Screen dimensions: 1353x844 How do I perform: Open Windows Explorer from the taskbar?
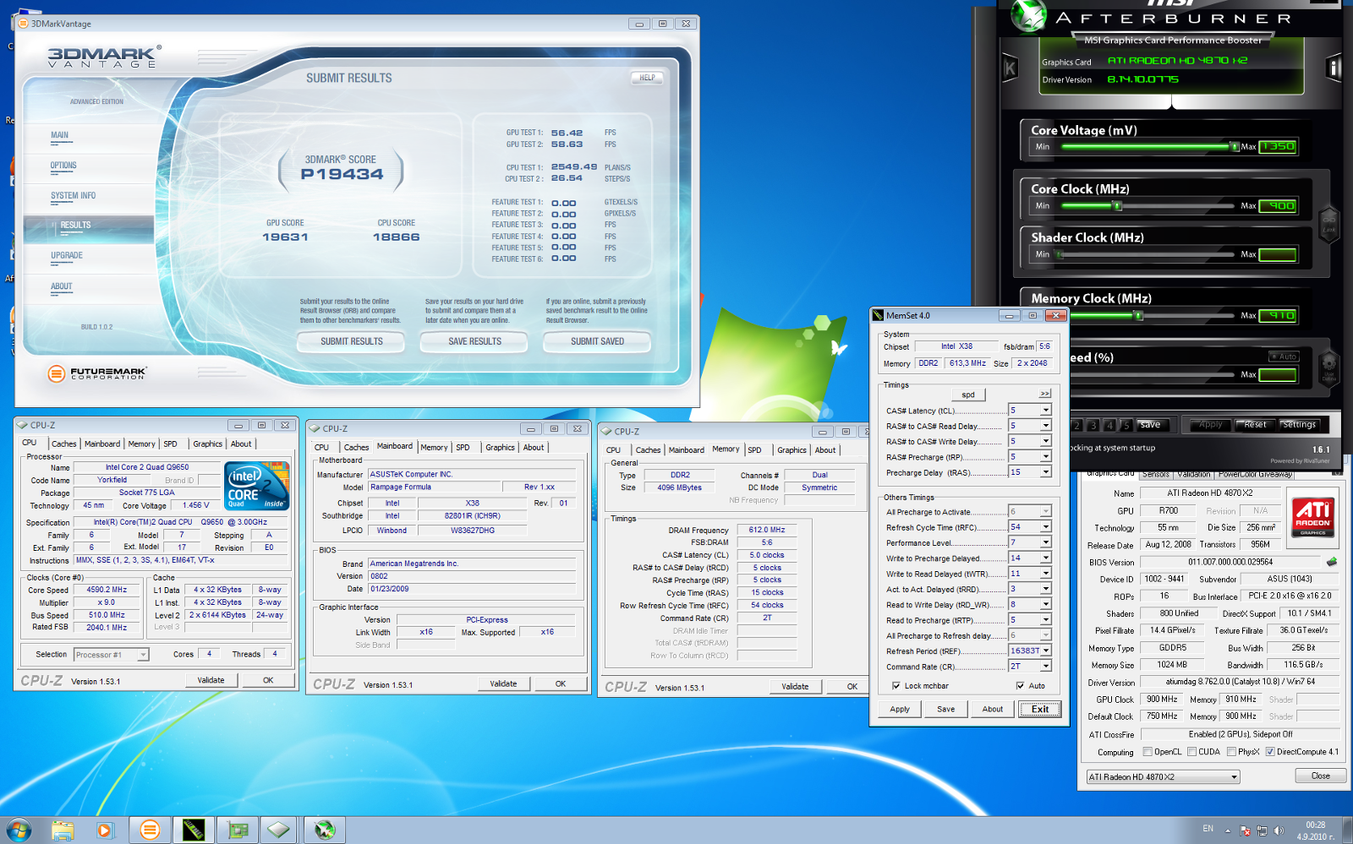[62, 830]
